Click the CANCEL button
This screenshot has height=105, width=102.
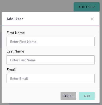tap(68, 96)
